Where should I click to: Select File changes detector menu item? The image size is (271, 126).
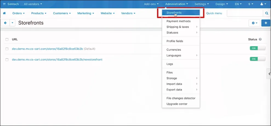tap(181, 98)
